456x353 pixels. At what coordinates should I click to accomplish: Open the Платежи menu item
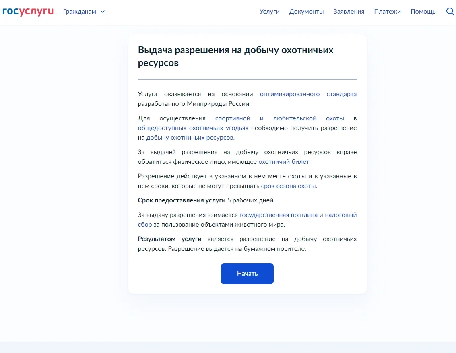[387, 12]
